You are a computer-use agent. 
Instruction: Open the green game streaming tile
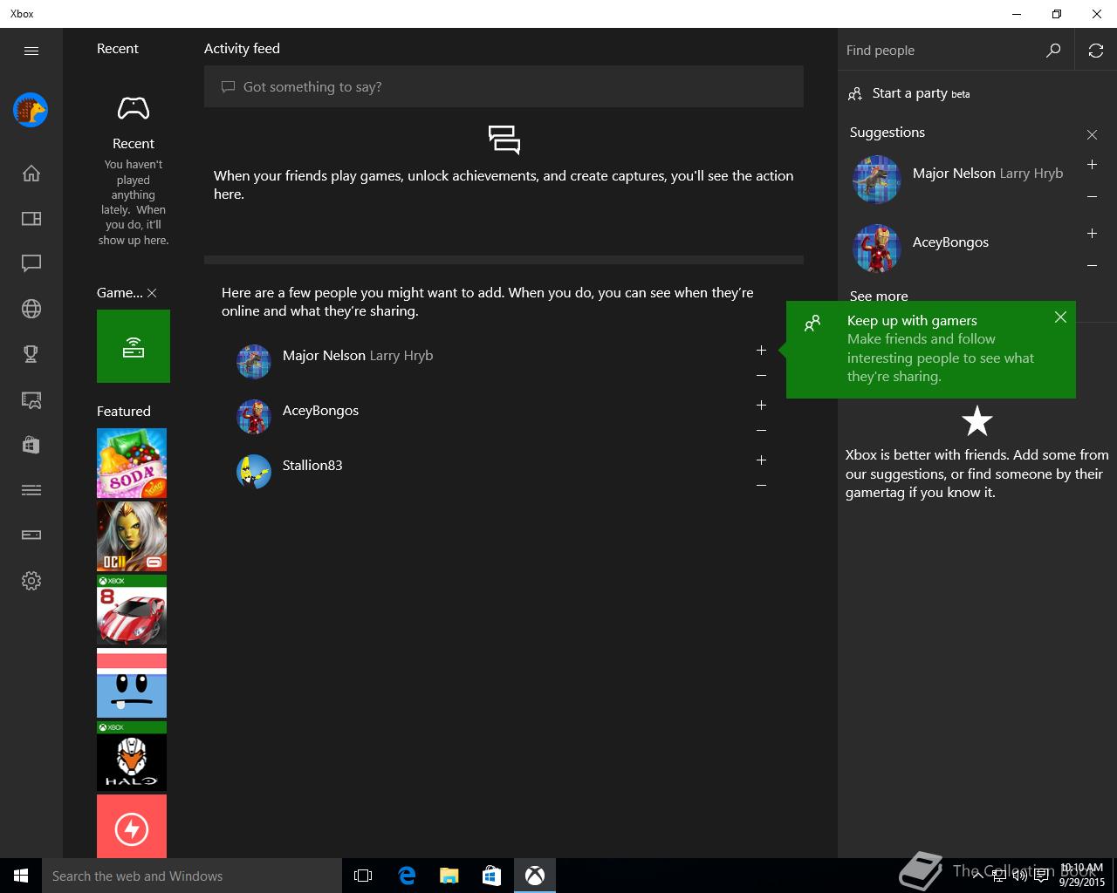(x=134, y=346)
